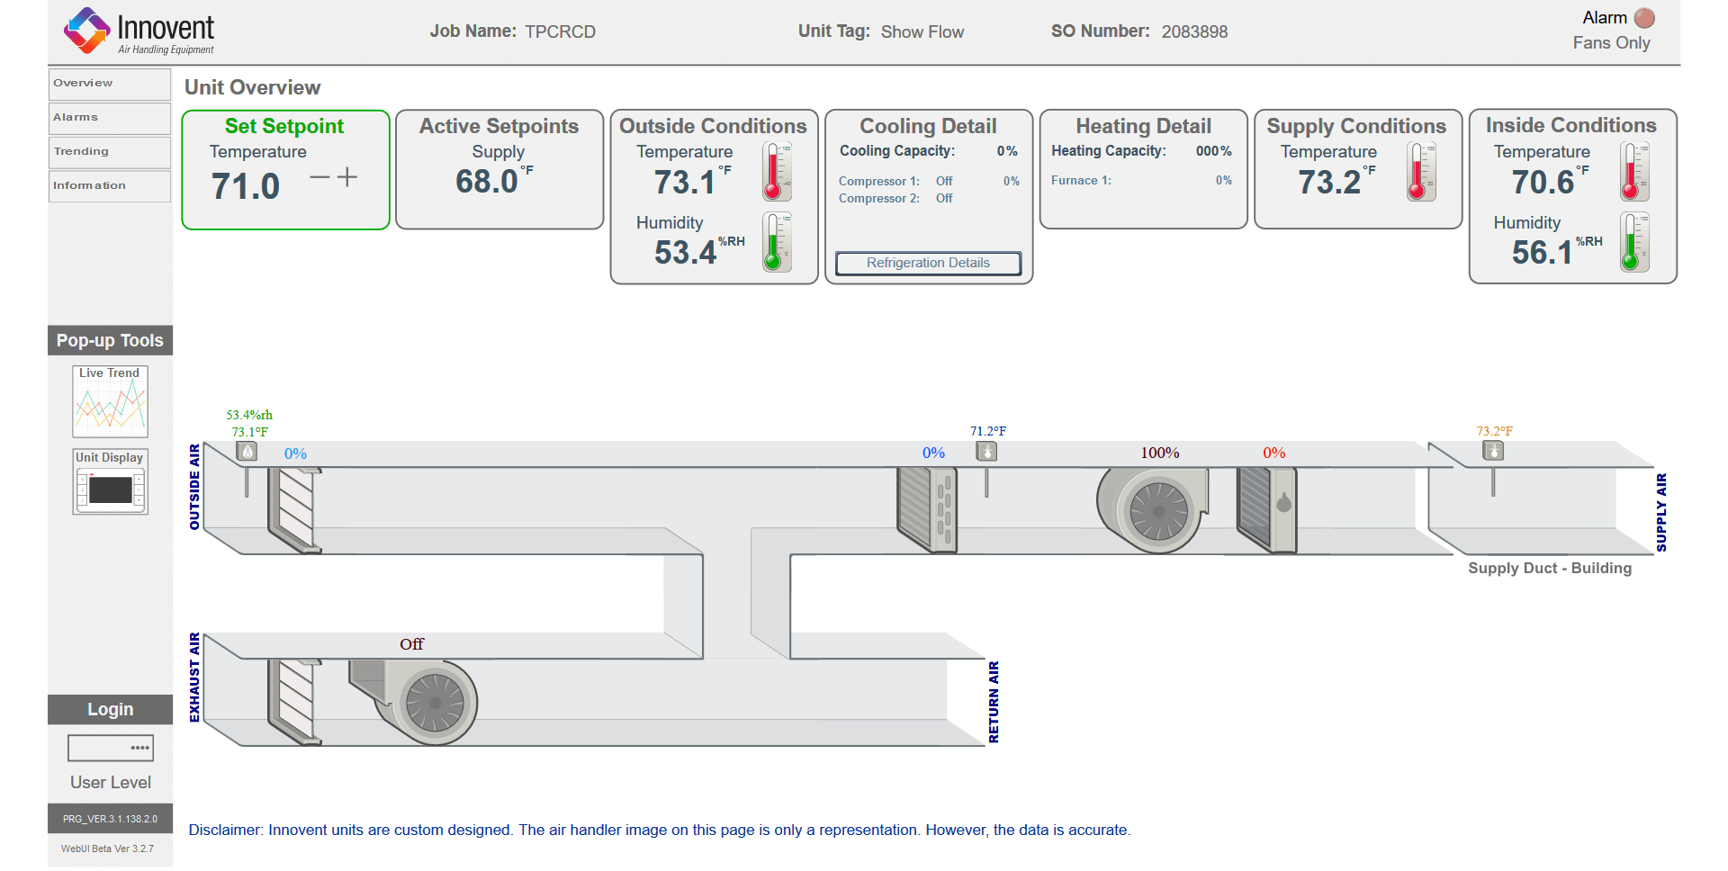This screenshot has width=1728, height=871.
Task: Click the Inside Conditions 56.1 humidity value
Action: tap(1542, 253)
